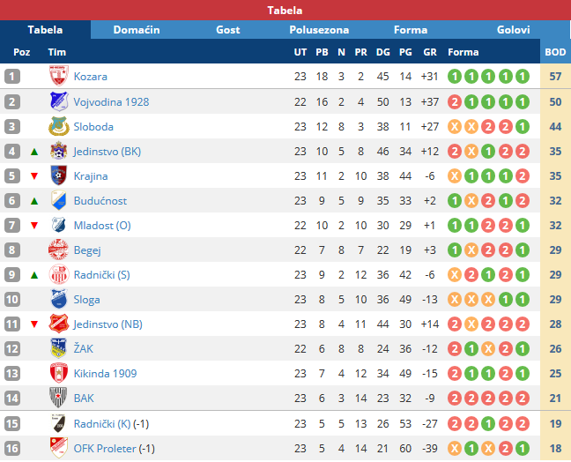The width and height of the screenshot is (571, 462).
Task: Click the GR column header
Action: 430,52
